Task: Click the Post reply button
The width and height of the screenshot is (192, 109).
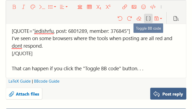Action: pos(168,94)
